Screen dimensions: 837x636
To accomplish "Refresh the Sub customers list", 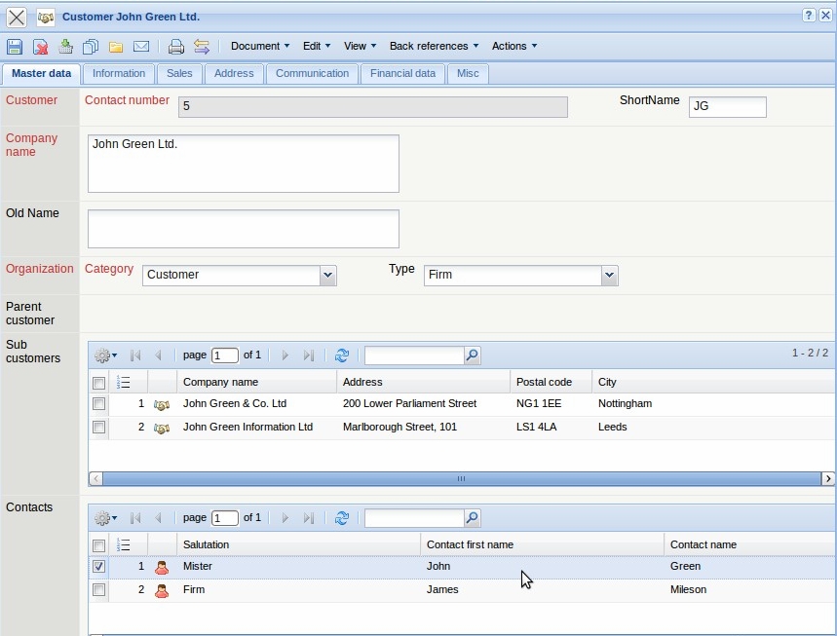I will point(341,355).
